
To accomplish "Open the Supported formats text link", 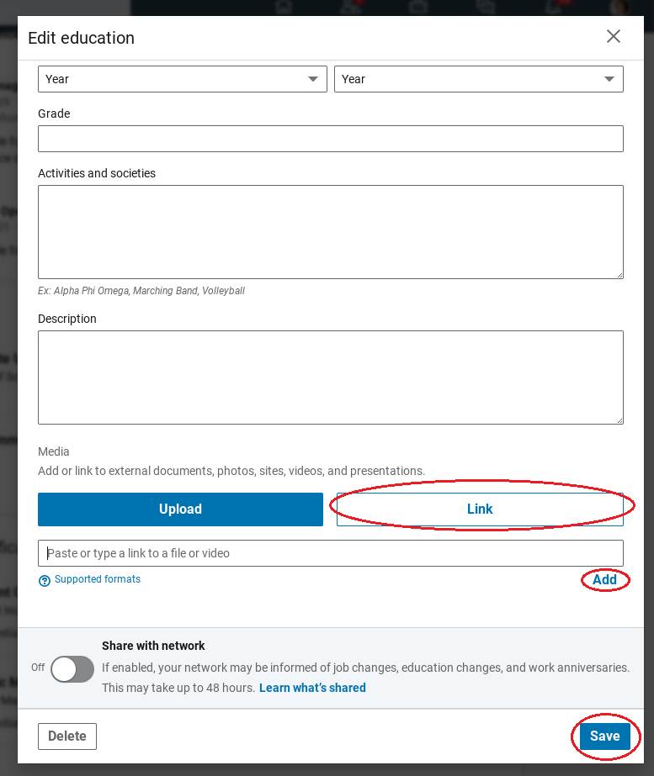I will click(98, 579).
